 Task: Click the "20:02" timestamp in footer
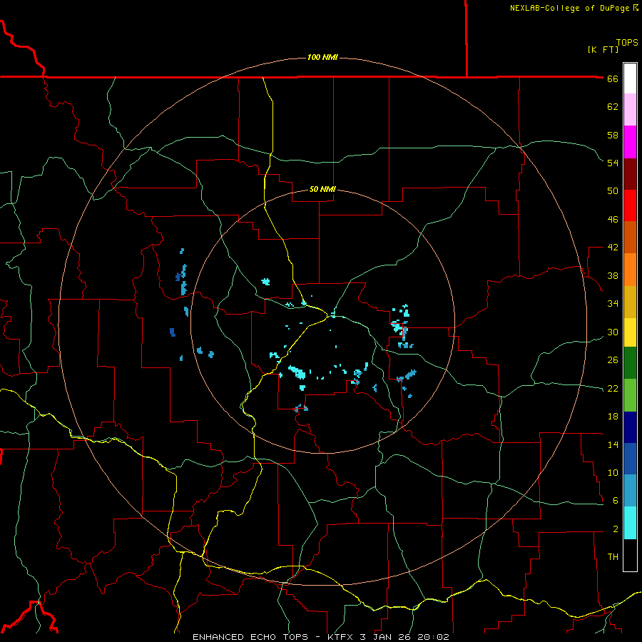click(x=433, y=637)
